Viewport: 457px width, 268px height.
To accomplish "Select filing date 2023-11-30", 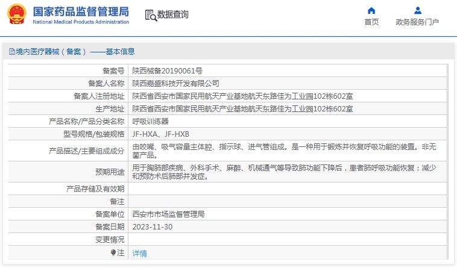I will click(x=153, y=227).
